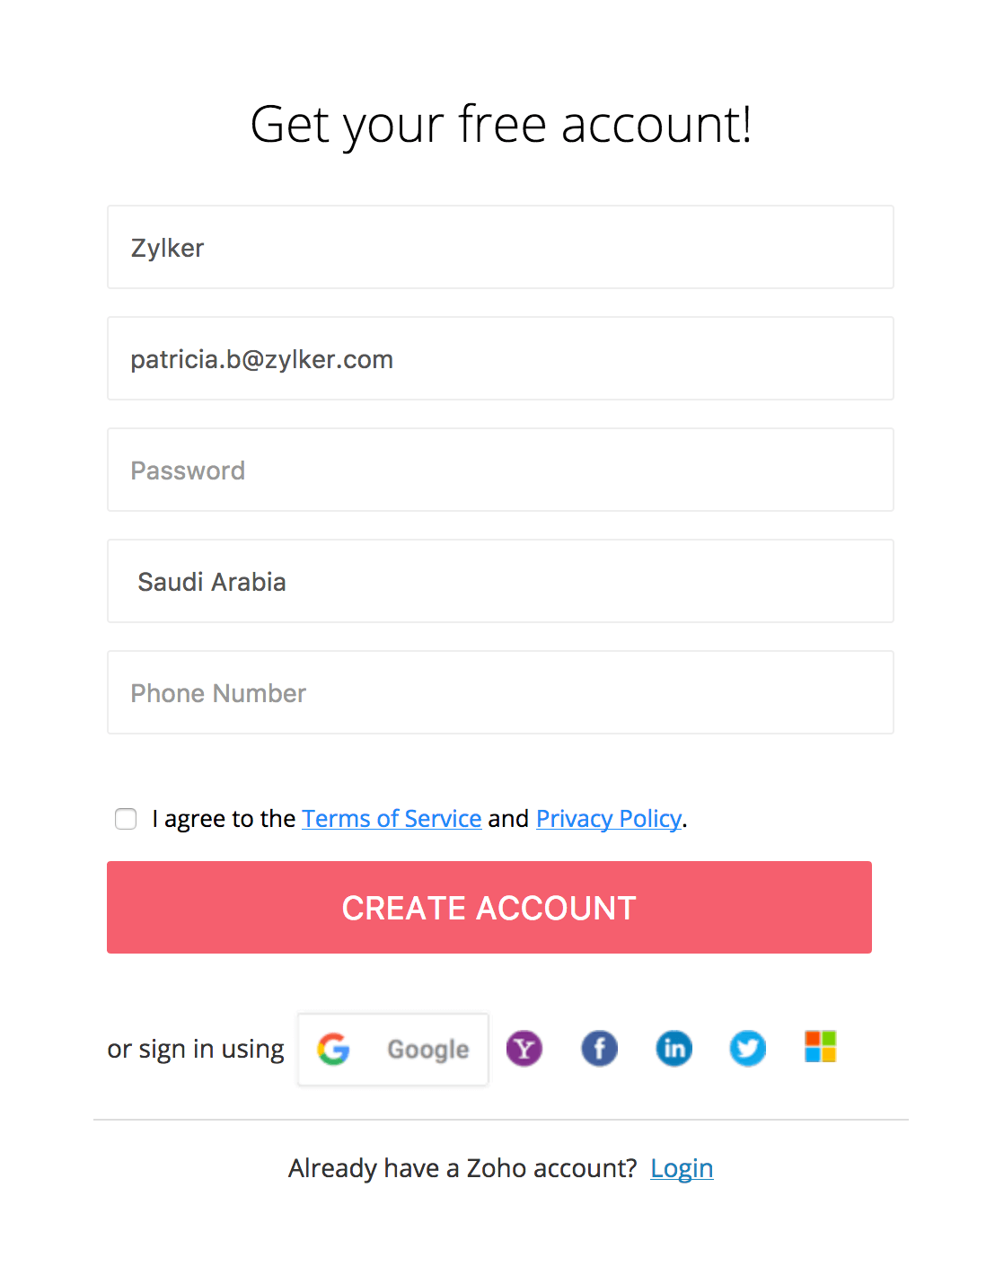Click the Twitter bird sign-in icon
The width and height of the screenshot is (995, 1284).
tap(747, 1048)
